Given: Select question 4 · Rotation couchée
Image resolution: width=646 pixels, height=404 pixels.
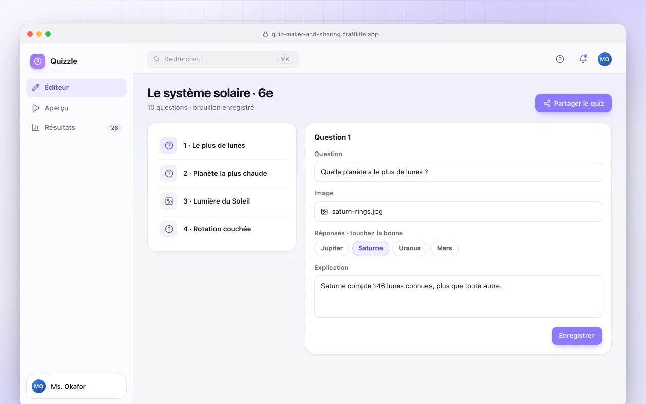Looking at the screenshot, I should tap(222, 229).
